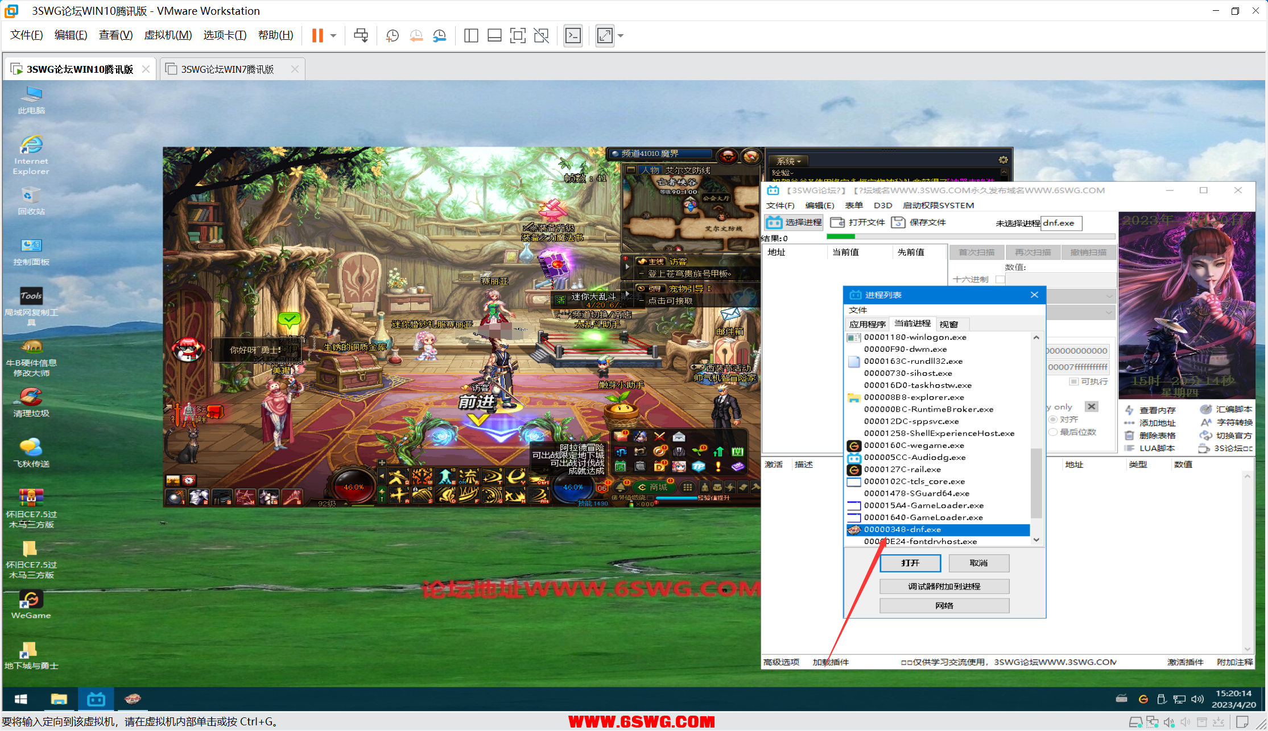Open 地下城与勇士 desktop shortcut
The width and height of the screenshot is (1268, 731).
(x=31, y=655)
